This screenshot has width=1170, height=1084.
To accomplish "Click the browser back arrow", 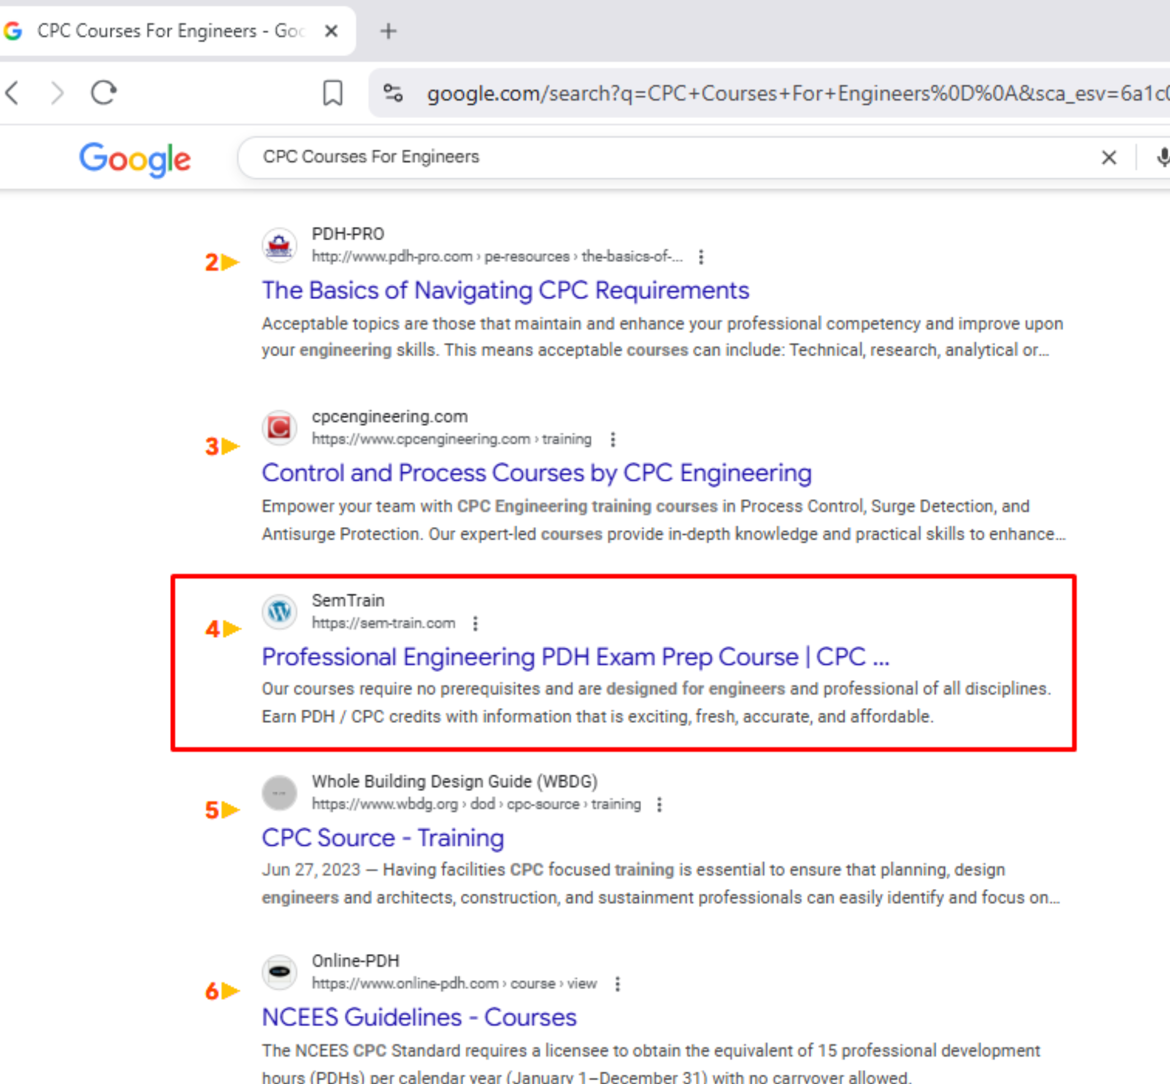I will pos(13,93).
